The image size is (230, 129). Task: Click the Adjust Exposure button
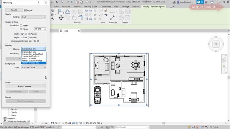pyautogui.click(x=26, y=86)
